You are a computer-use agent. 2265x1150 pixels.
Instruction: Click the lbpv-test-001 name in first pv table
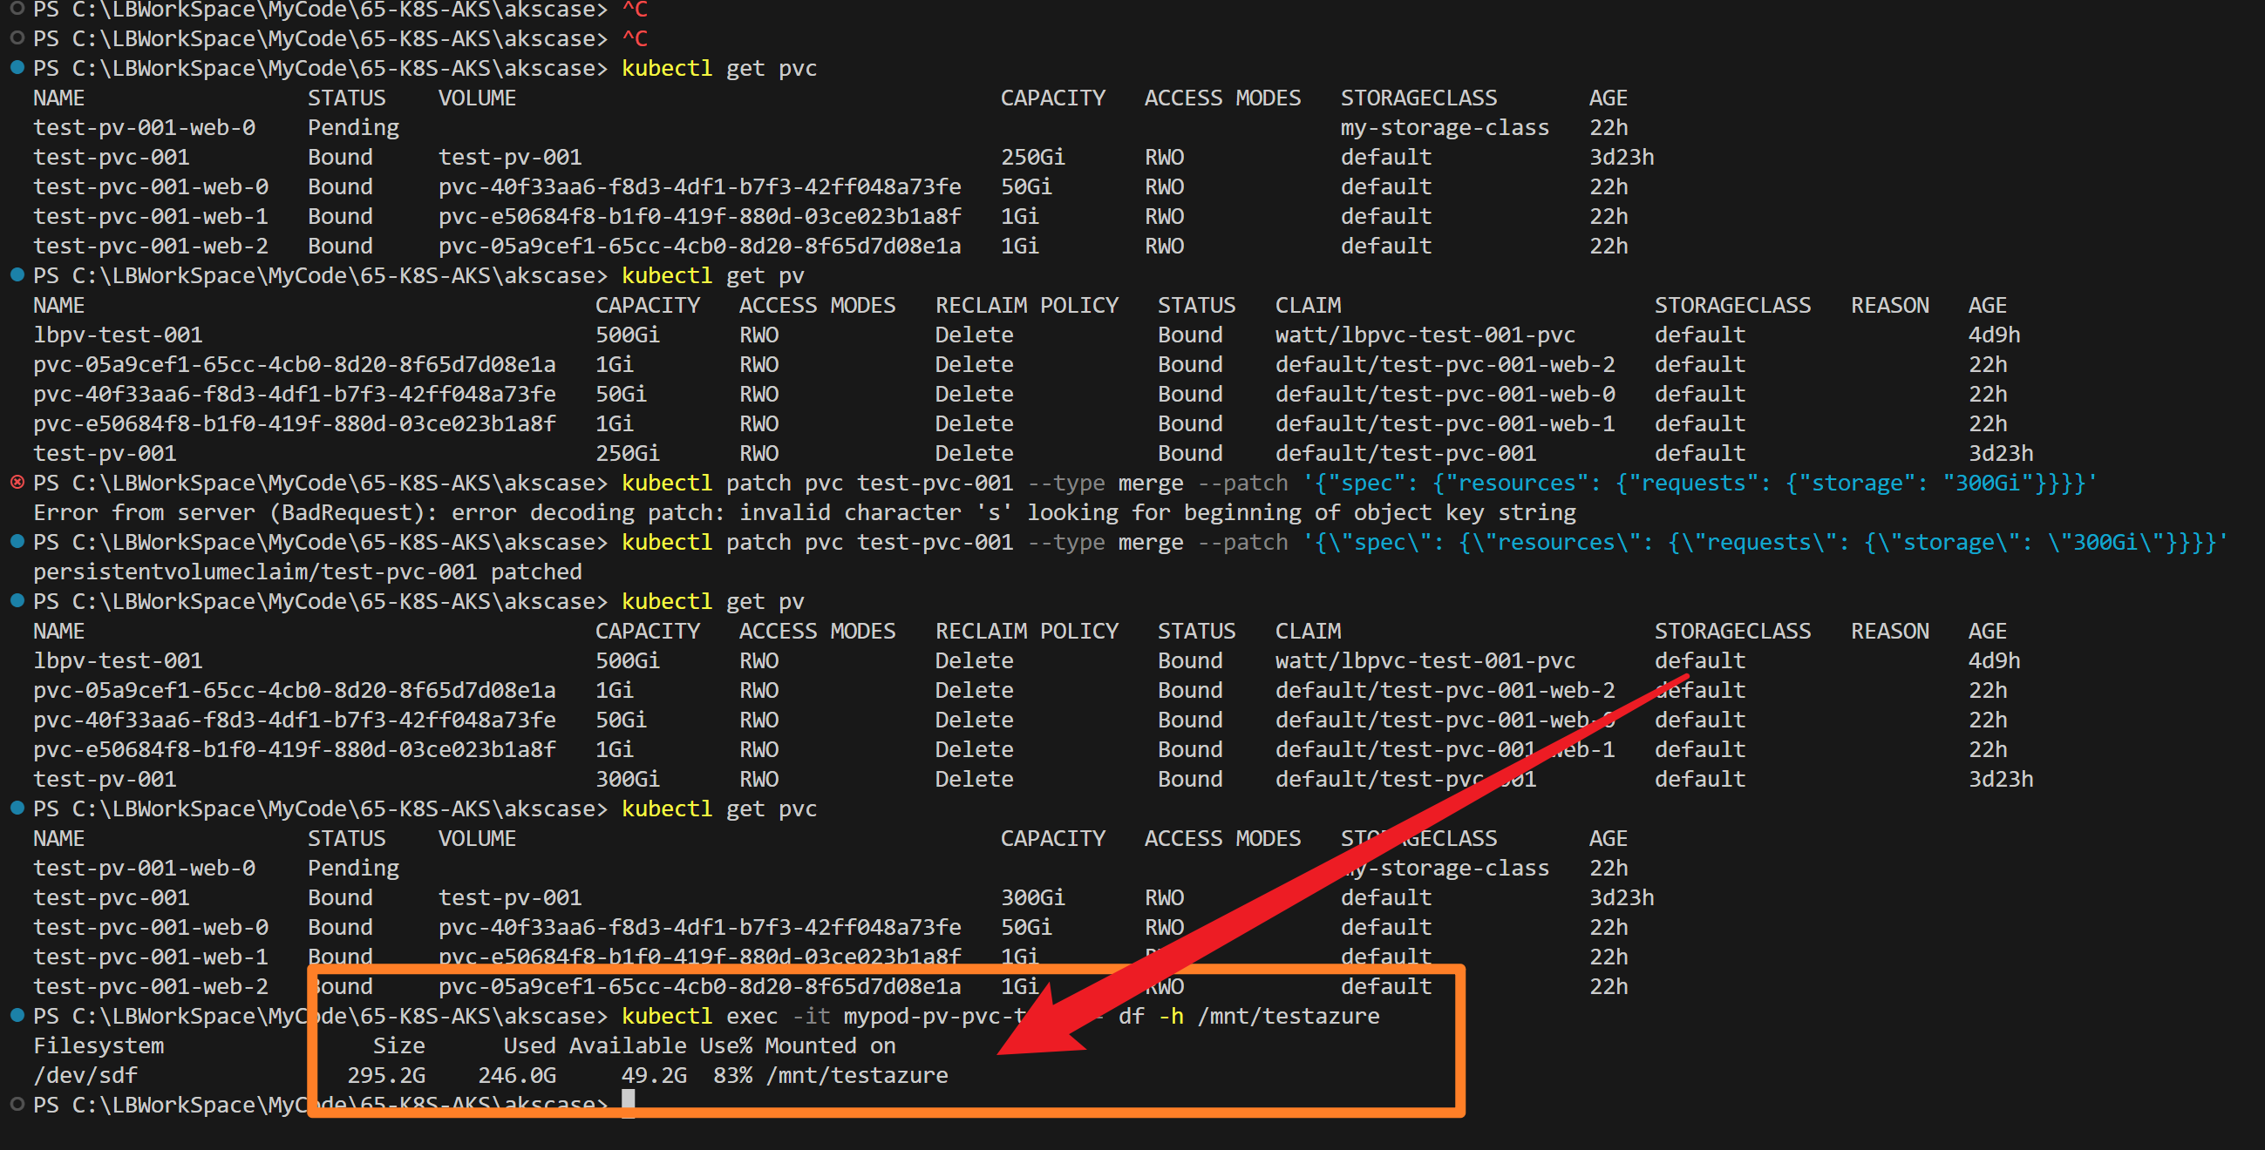118,335
